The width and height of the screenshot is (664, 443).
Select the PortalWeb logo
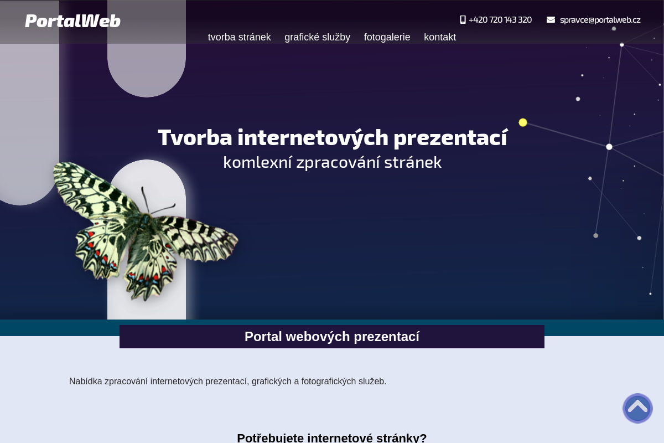[72, 20]
